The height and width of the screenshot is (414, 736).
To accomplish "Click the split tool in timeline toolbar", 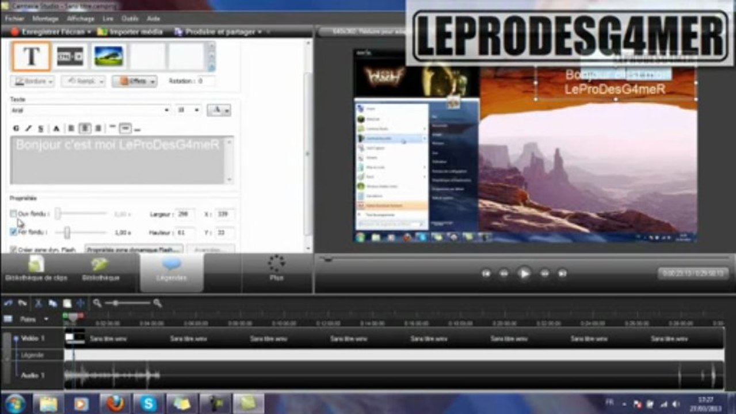I will click(81, 303).
